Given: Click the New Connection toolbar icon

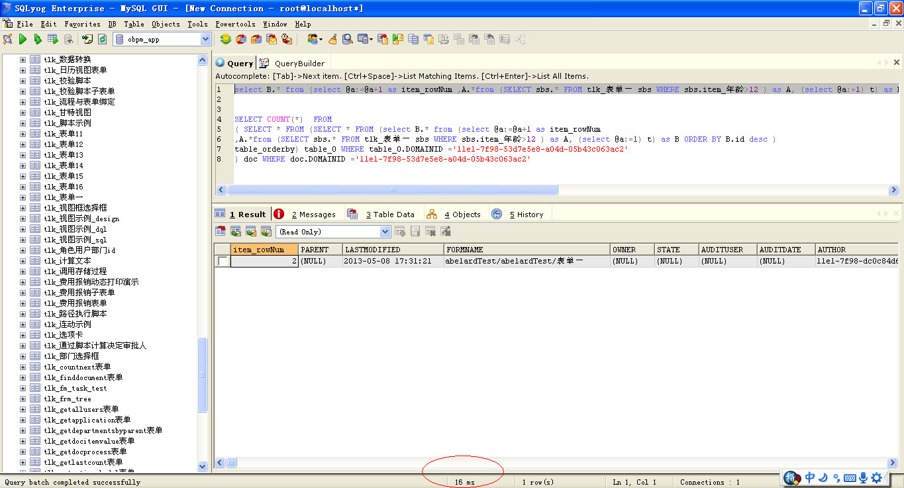Looking at the screenshot, I should (7, 39).
